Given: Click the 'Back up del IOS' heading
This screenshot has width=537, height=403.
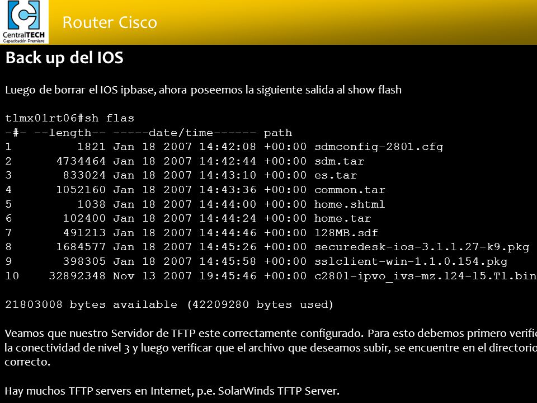Looking at the screenshot, I should 64,58.
